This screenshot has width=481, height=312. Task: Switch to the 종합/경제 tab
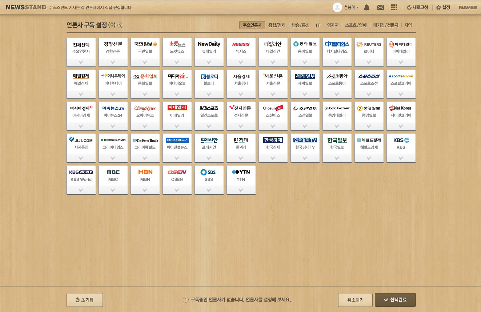[277, 25]
